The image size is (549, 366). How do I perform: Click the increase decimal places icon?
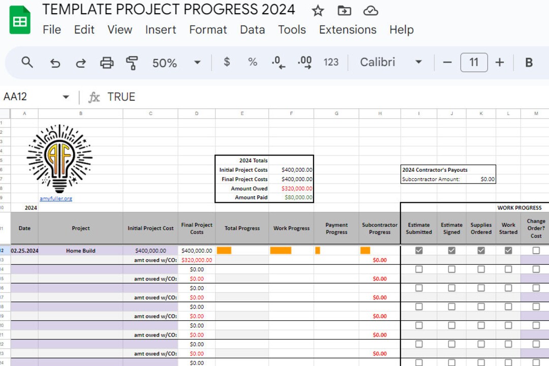click(304, 63)
